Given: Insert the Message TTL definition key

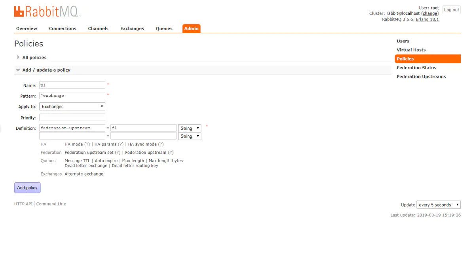Looking at the screenshot, I should click(78, 161).
